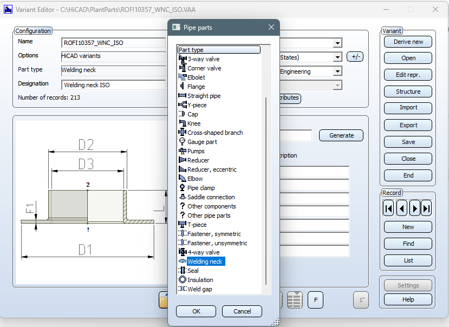Expand the dropdown ending with 'States)'
Screen dimensions: 449x327
[337, 57]
